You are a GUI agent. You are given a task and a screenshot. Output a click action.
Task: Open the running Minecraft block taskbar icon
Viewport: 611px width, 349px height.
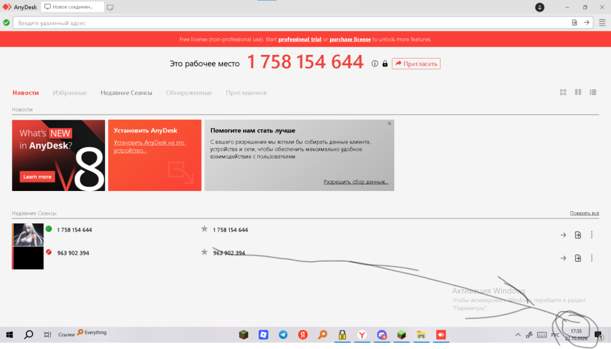click(401, 334)
